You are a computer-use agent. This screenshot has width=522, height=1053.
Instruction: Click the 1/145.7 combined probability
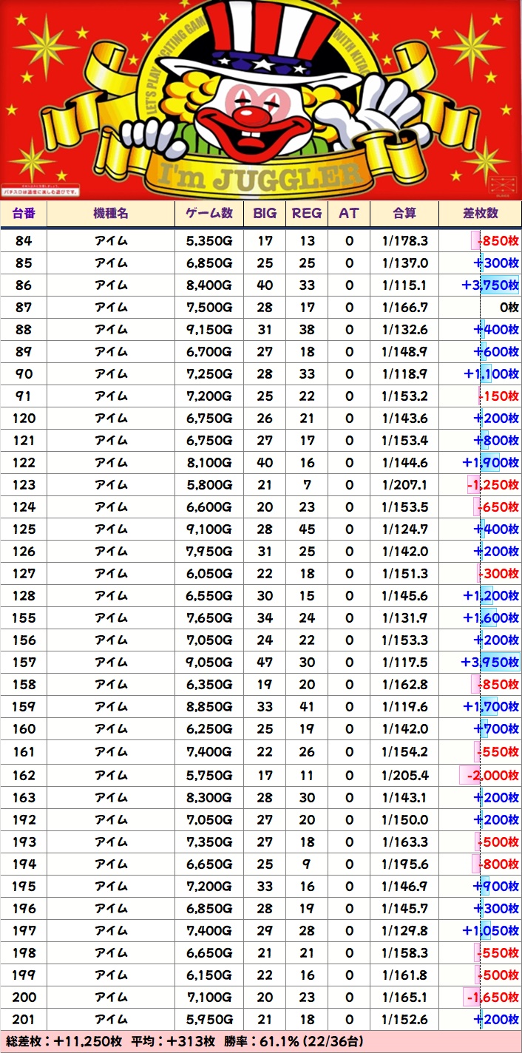pos(404,908)
